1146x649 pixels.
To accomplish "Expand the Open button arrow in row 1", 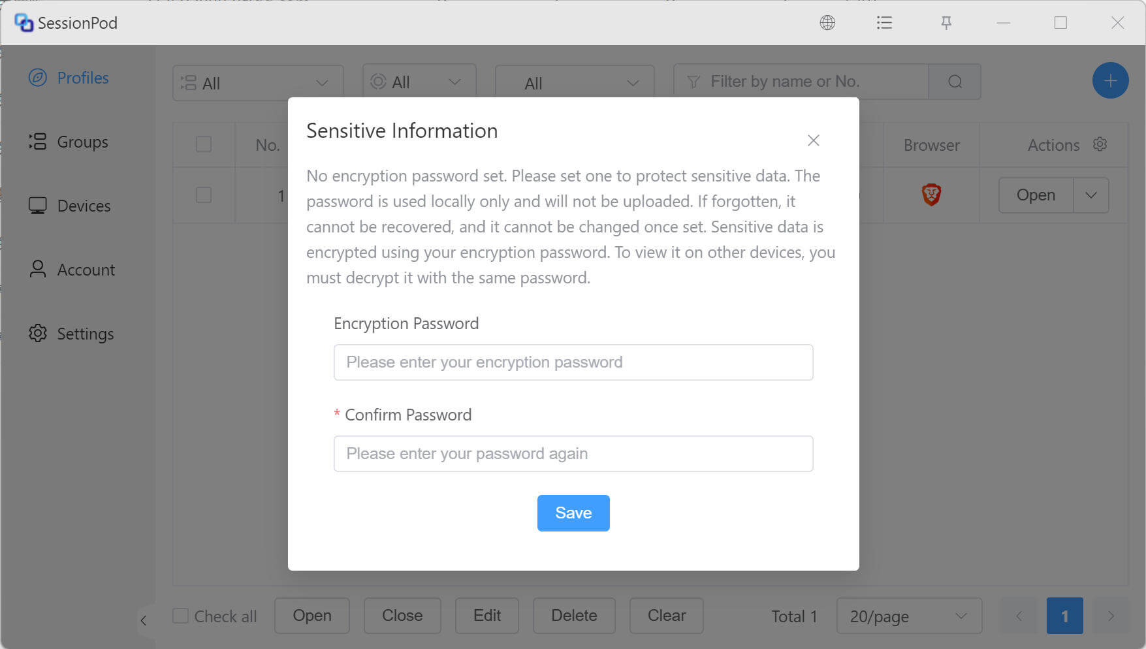I will tap(1091, 195).
